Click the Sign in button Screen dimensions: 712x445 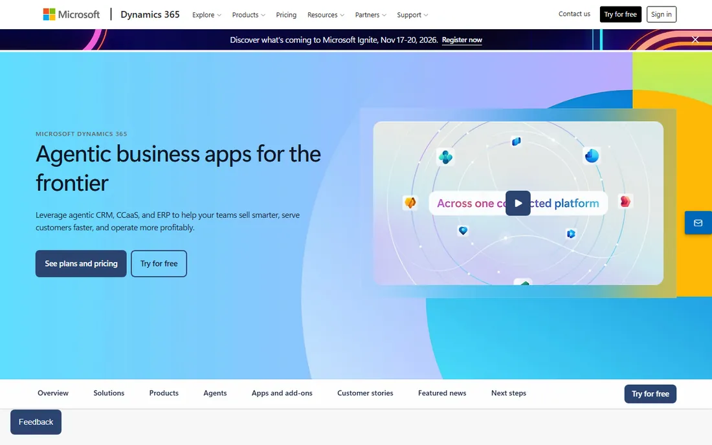tap(661, 14)
